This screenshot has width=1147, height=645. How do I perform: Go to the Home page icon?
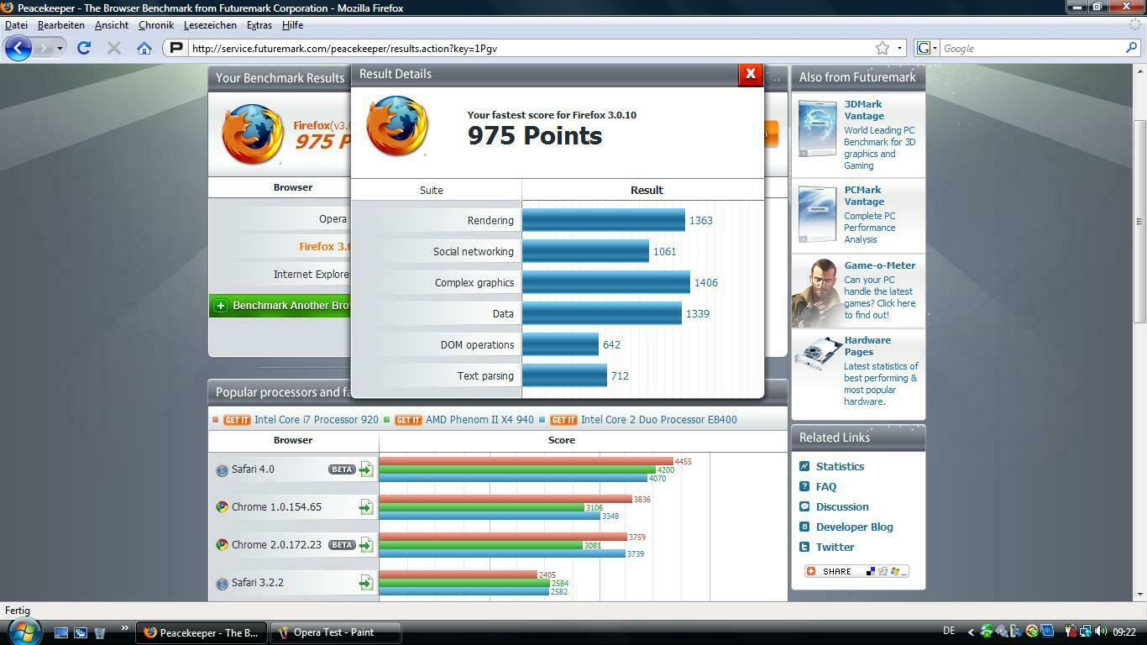click(x=144, y=48)
